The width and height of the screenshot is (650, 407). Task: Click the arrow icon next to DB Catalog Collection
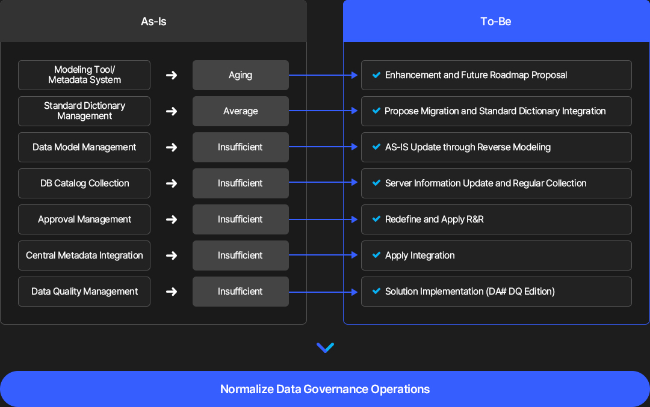[x=172, y=183]
